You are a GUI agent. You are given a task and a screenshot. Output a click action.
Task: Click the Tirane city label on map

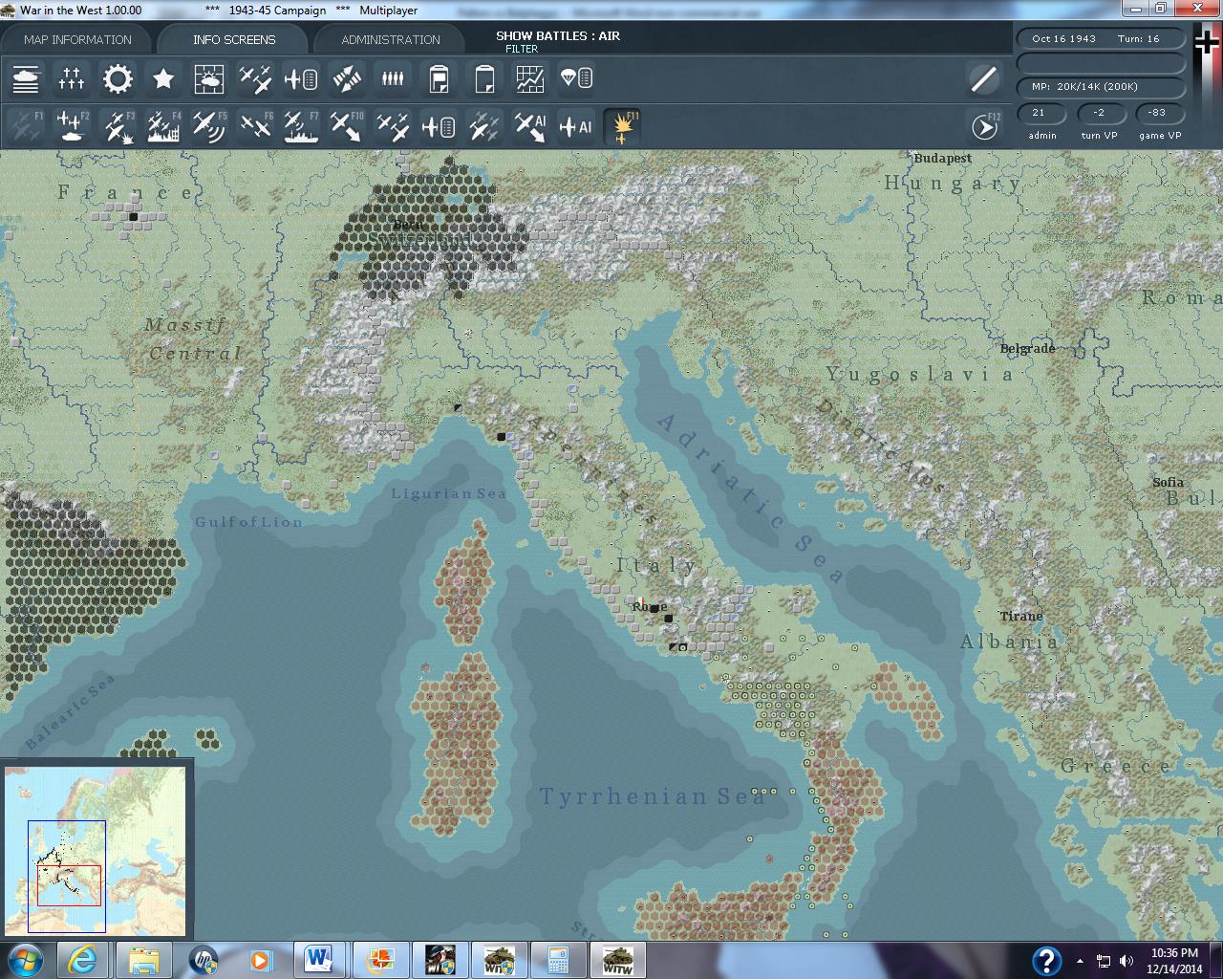coord(1020,616)
